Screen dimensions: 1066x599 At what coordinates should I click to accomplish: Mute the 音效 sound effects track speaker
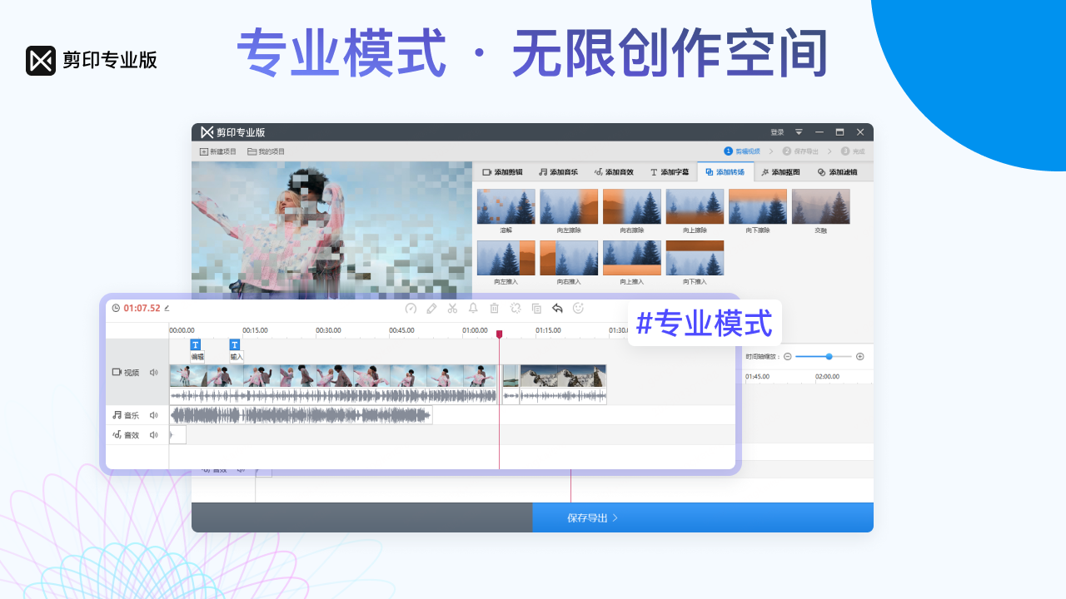(153, 433)
